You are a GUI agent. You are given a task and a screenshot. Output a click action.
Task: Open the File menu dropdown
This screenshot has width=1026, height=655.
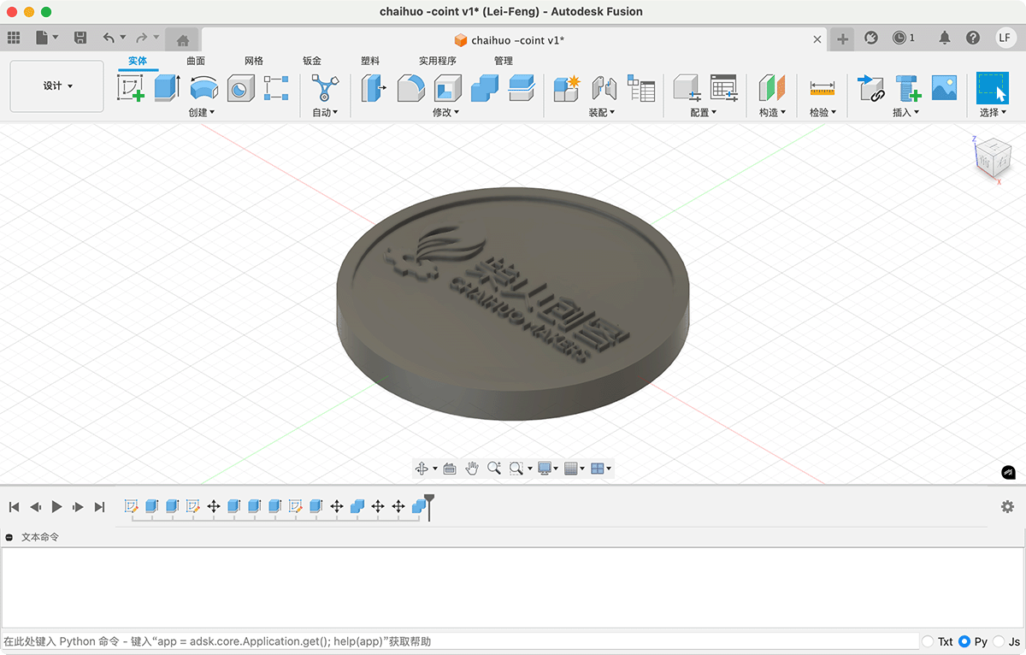pyautogui.click(x=47, y=38)
